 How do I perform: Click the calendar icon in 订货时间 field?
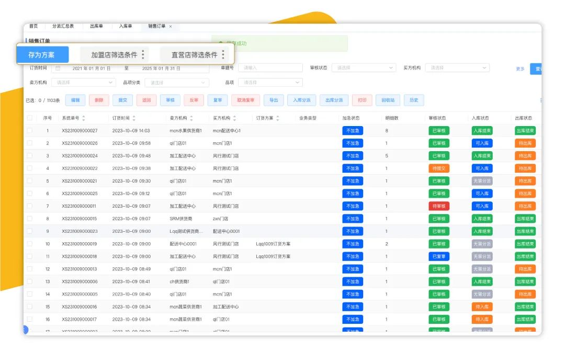tap(58, 68)
